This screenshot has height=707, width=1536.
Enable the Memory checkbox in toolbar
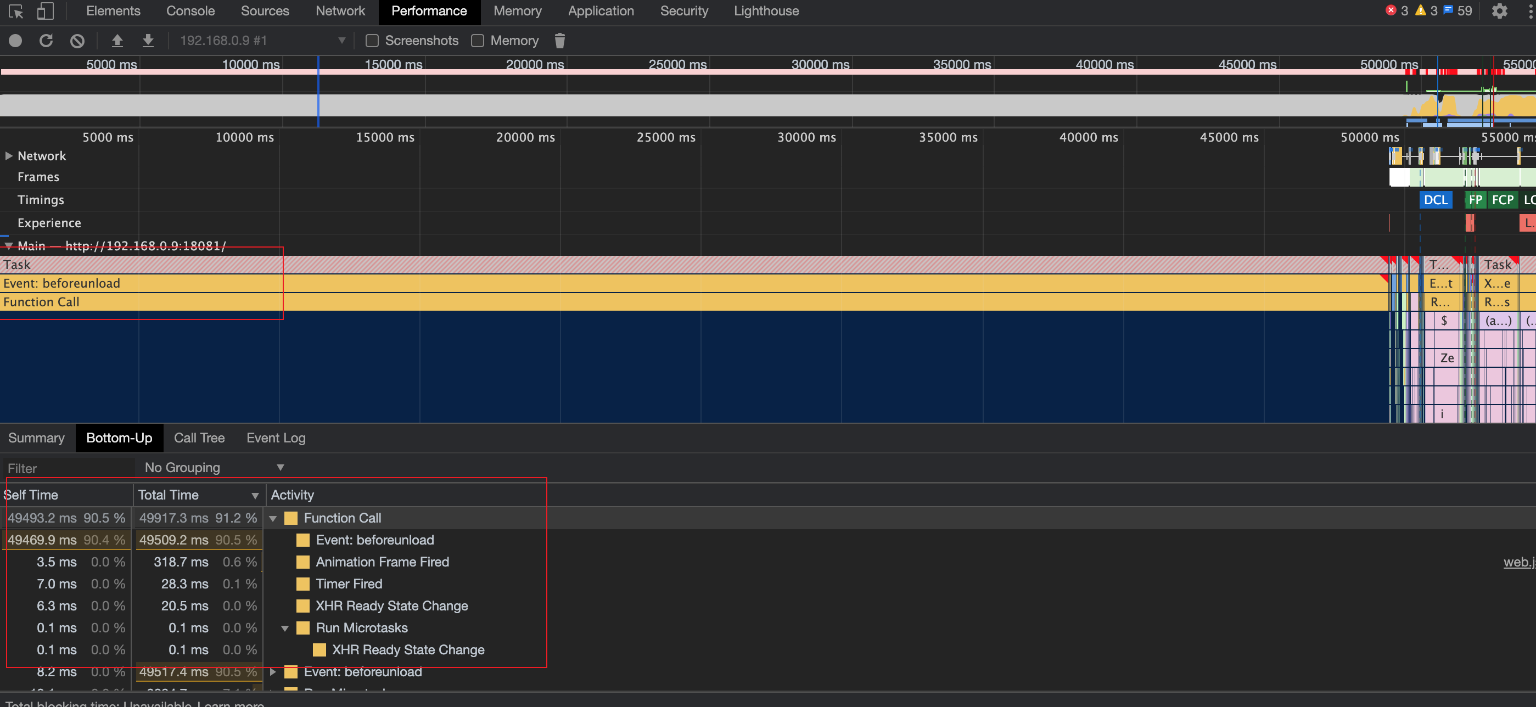[x=478, y=41]
